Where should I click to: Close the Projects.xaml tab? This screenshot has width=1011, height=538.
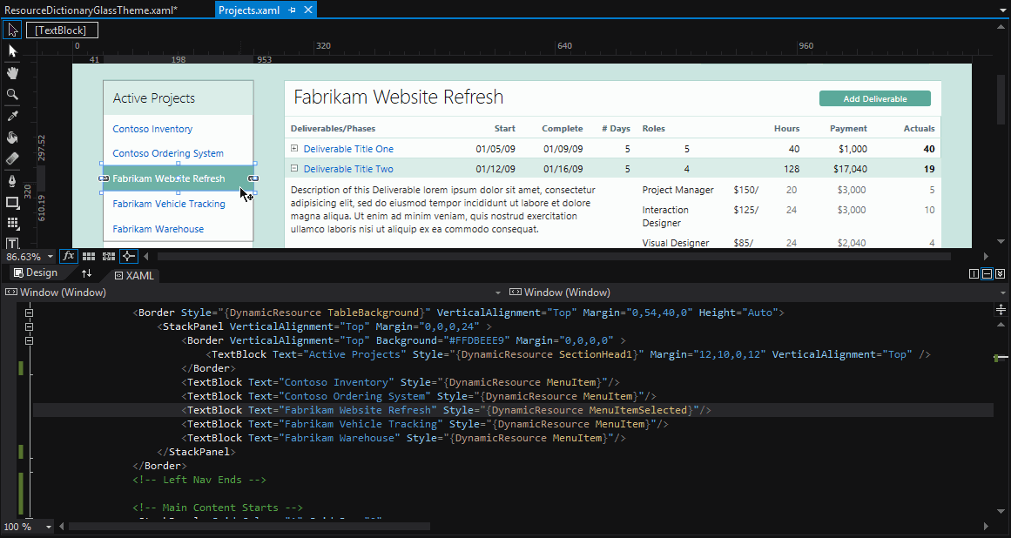click(x=308, y=10)
